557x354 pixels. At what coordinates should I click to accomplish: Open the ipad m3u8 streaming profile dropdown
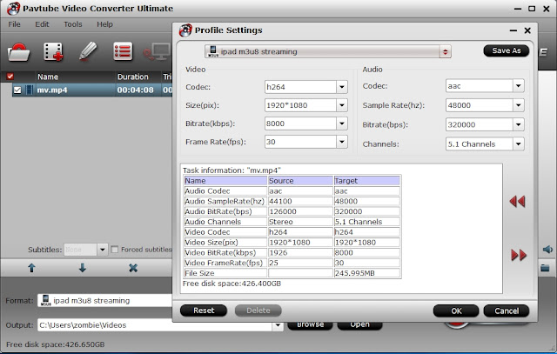(x=445, y=52)
